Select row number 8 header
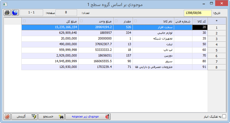Screen dimensions: 230x123 [217, 67]
